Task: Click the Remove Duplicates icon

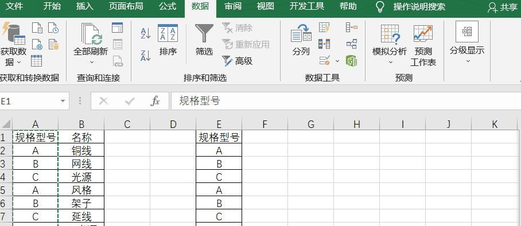Action: [324, 44]
